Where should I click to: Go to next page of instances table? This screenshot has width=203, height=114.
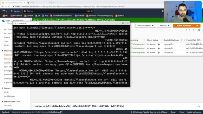pos(193,30)
